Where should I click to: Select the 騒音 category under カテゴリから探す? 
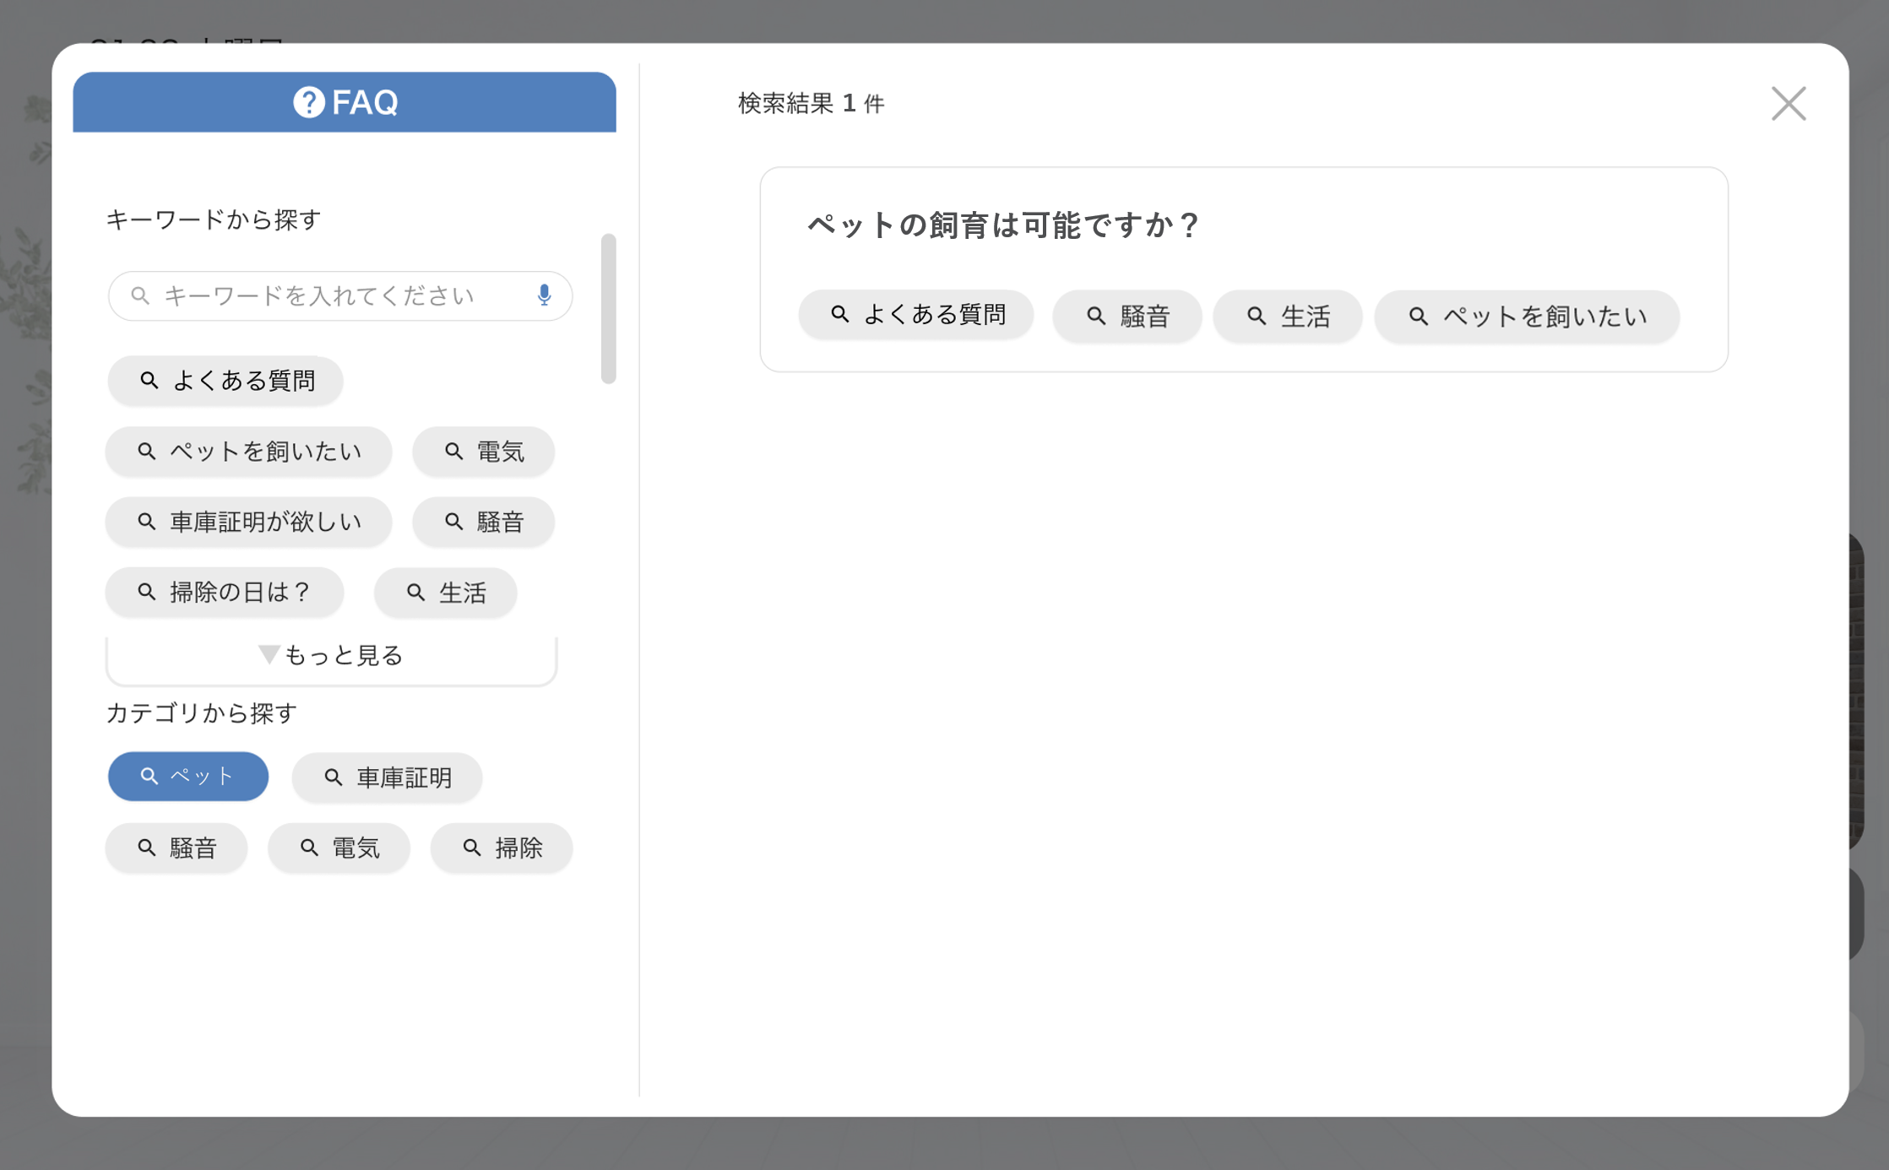click(176, 848)
